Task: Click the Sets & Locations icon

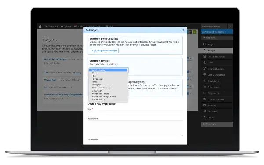Action: click(205, 99)
